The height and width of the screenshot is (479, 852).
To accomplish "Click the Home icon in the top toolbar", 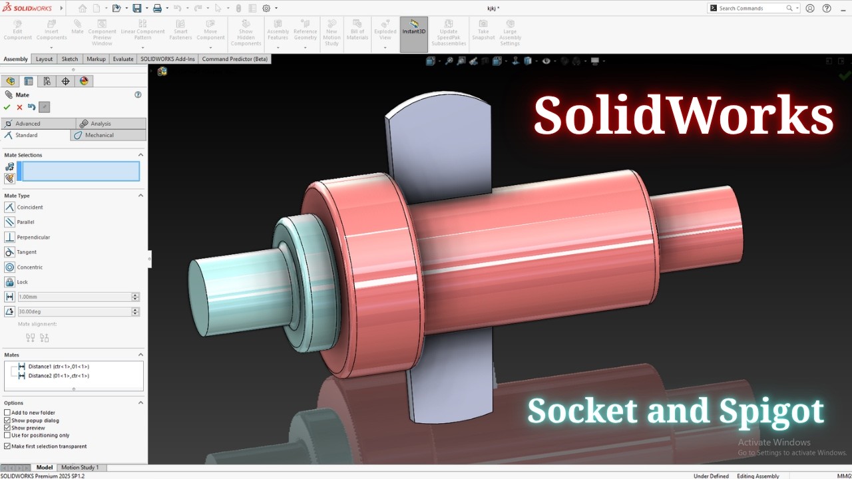I will 83,9.
